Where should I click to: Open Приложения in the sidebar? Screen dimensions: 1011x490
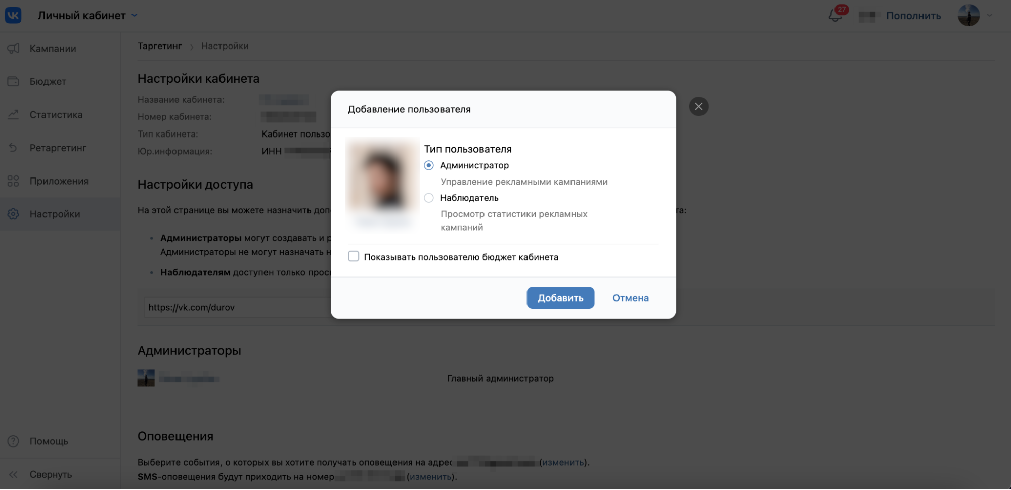coord(60,181)
